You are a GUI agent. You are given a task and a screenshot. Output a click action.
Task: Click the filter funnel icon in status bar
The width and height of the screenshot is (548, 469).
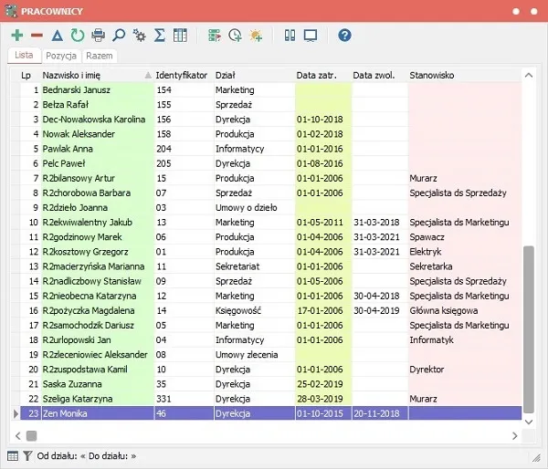click(x=27, y=455)
